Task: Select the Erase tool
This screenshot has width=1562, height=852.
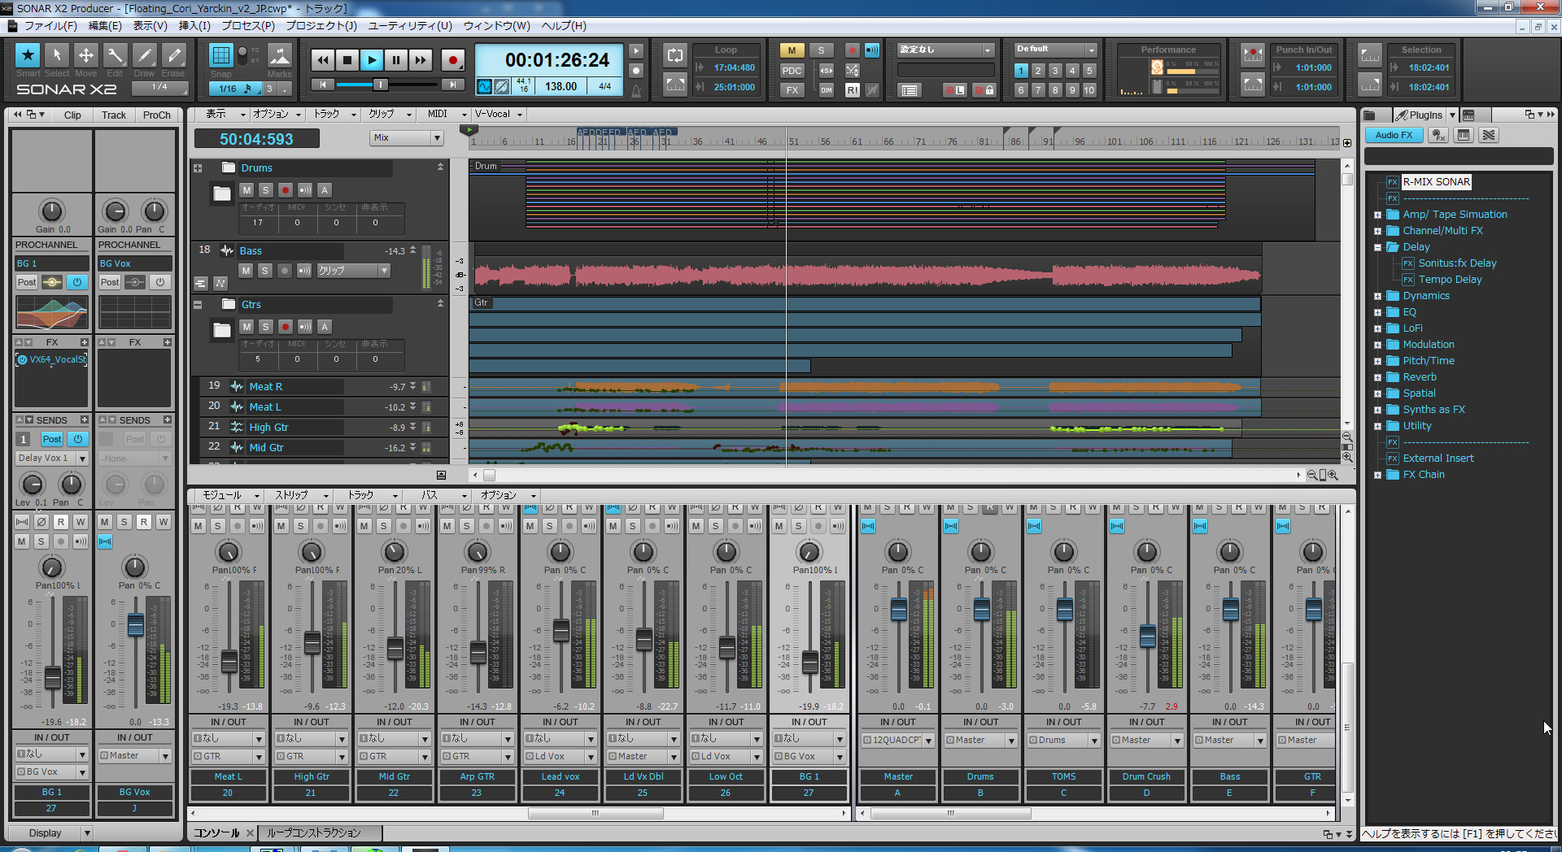Action: click(173, 56)
